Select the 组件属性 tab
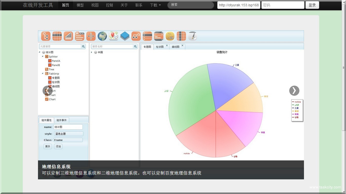 (x=47, y=120)
